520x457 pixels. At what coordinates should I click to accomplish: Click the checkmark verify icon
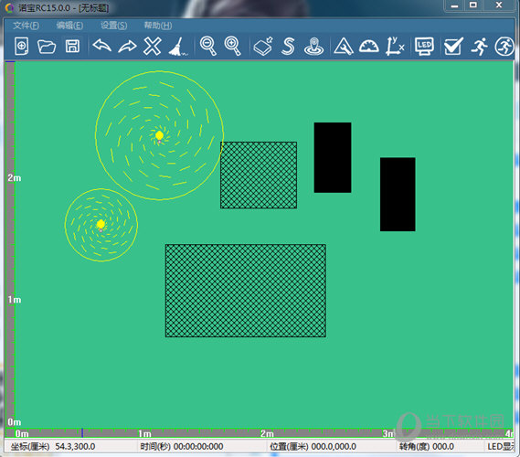click(x=453, y=46)
